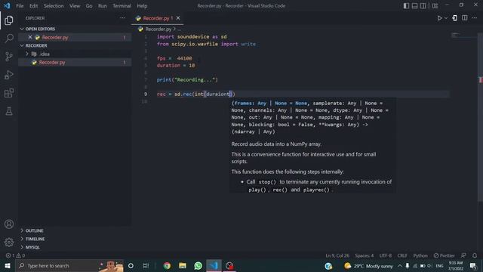Image resolution: width=483 pixels, height=272 pixels.
Task: Expand the Timeline section
Action: 35,239
